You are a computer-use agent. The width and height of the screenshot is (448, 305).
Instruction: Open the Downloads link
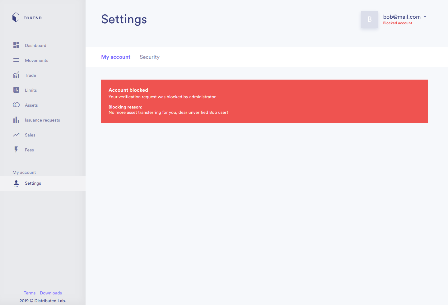(x=51, y=293)
